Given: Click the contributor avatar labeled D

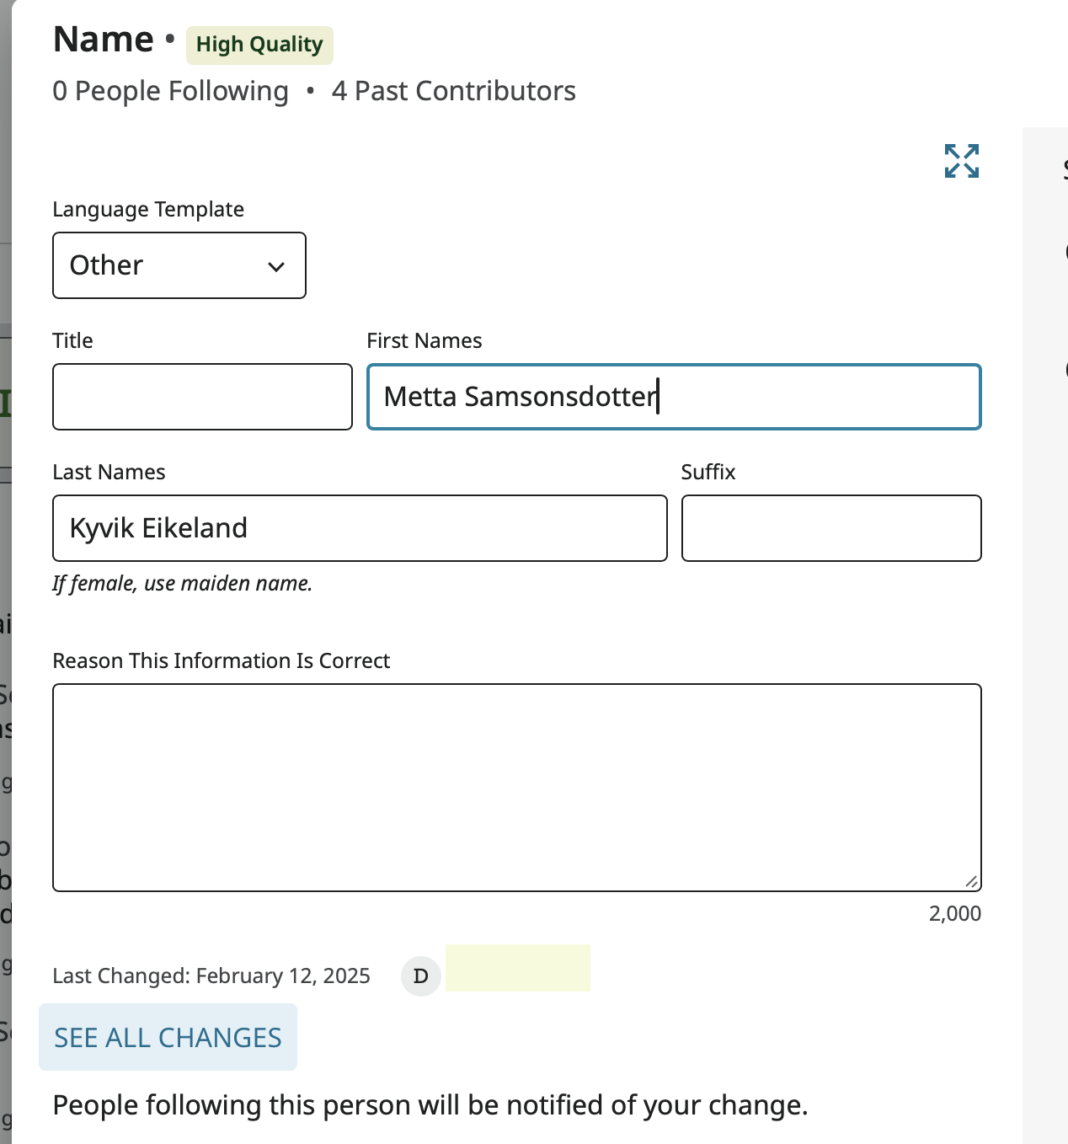Looking at the screenshot, I should 420,976.
